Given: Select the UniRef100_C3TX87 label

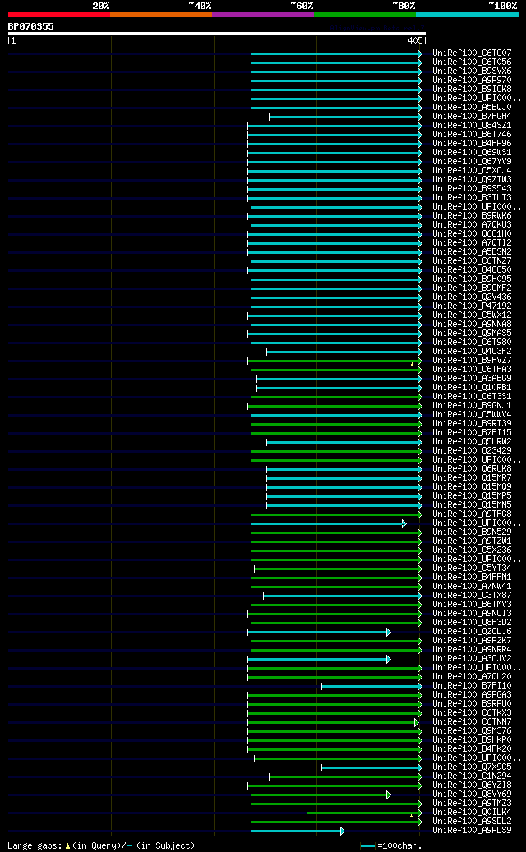Looking at the screenshot, I should click(x=472, y=596).
